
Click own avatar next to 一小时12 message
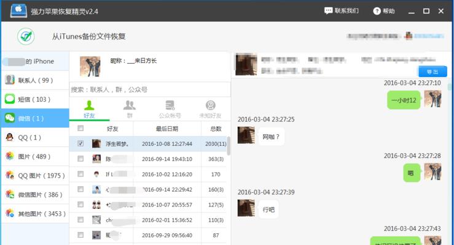(x=432, y=99)
